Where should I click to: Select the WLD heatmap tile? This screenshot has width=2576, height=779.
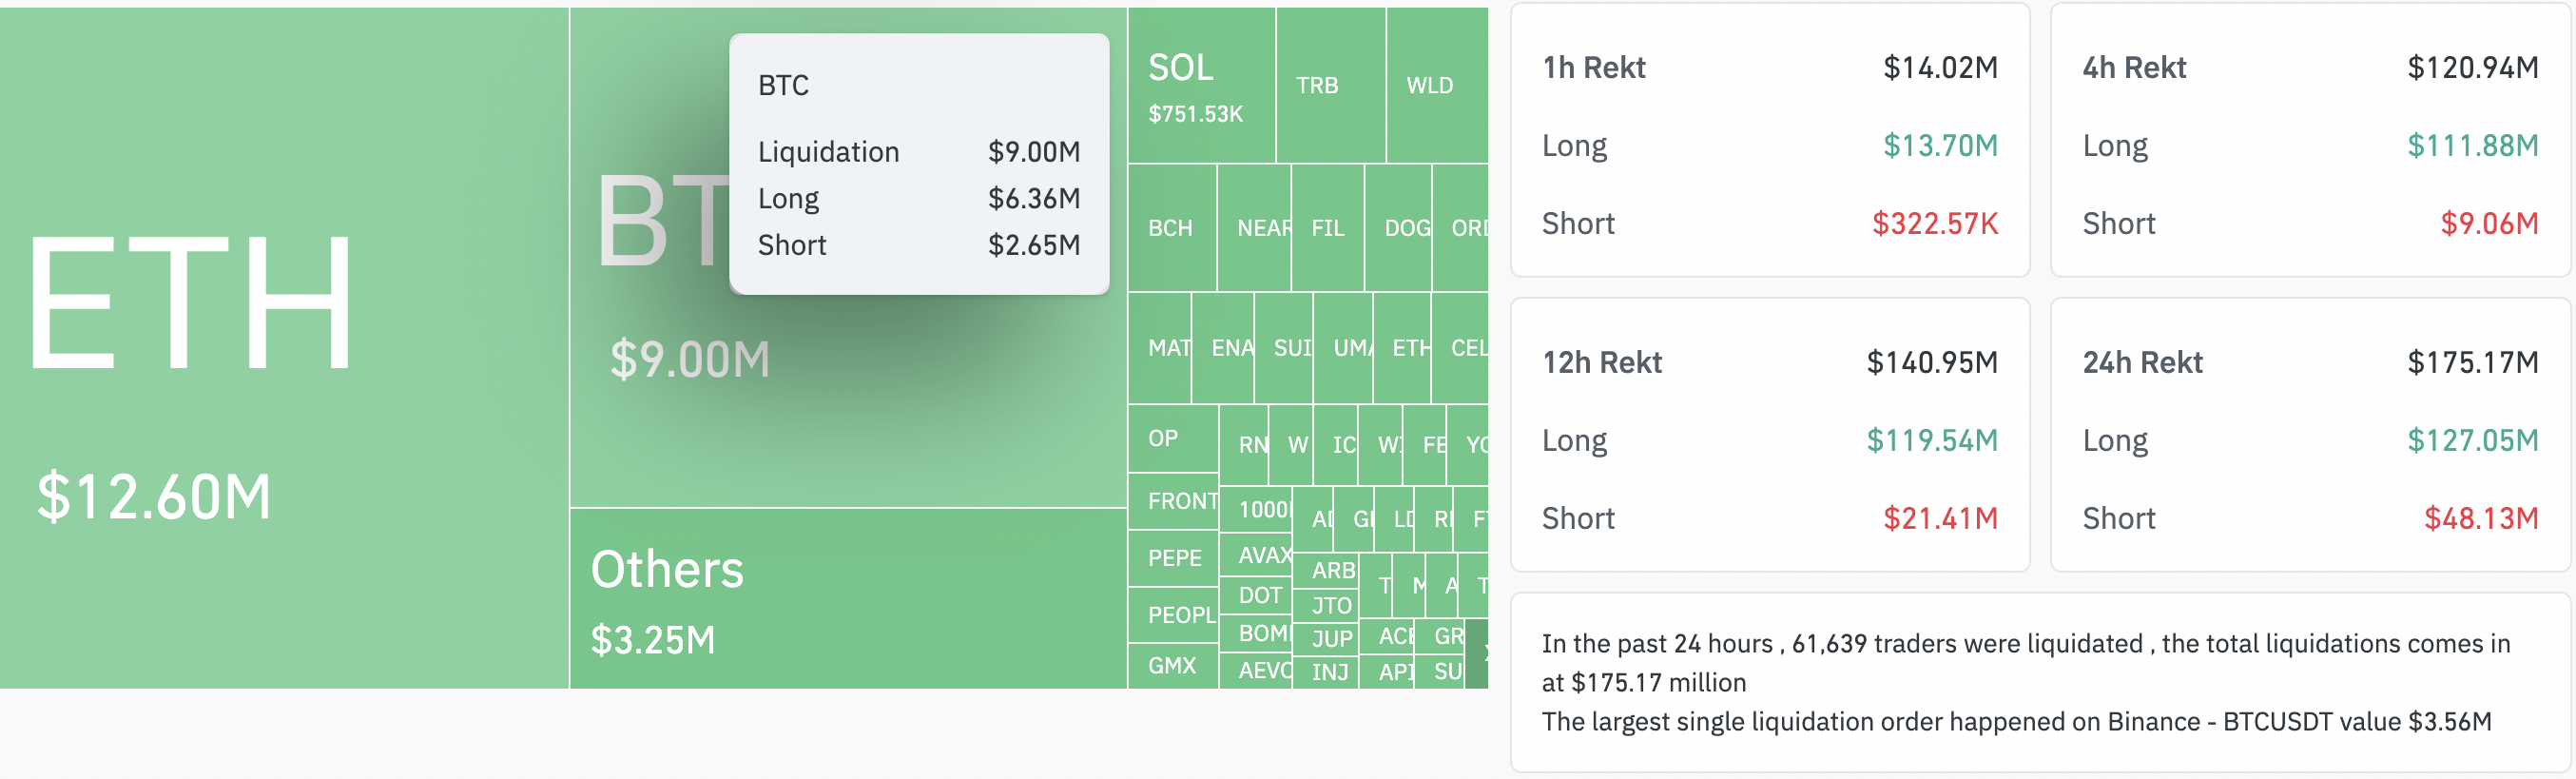point(1437,85)
